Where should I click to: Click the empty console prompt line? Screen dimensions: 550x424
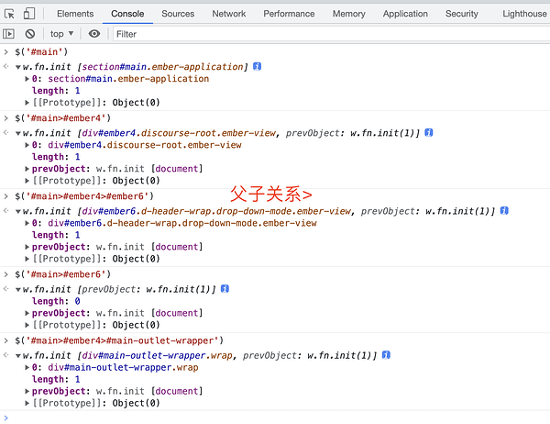(x=275, y=418)
